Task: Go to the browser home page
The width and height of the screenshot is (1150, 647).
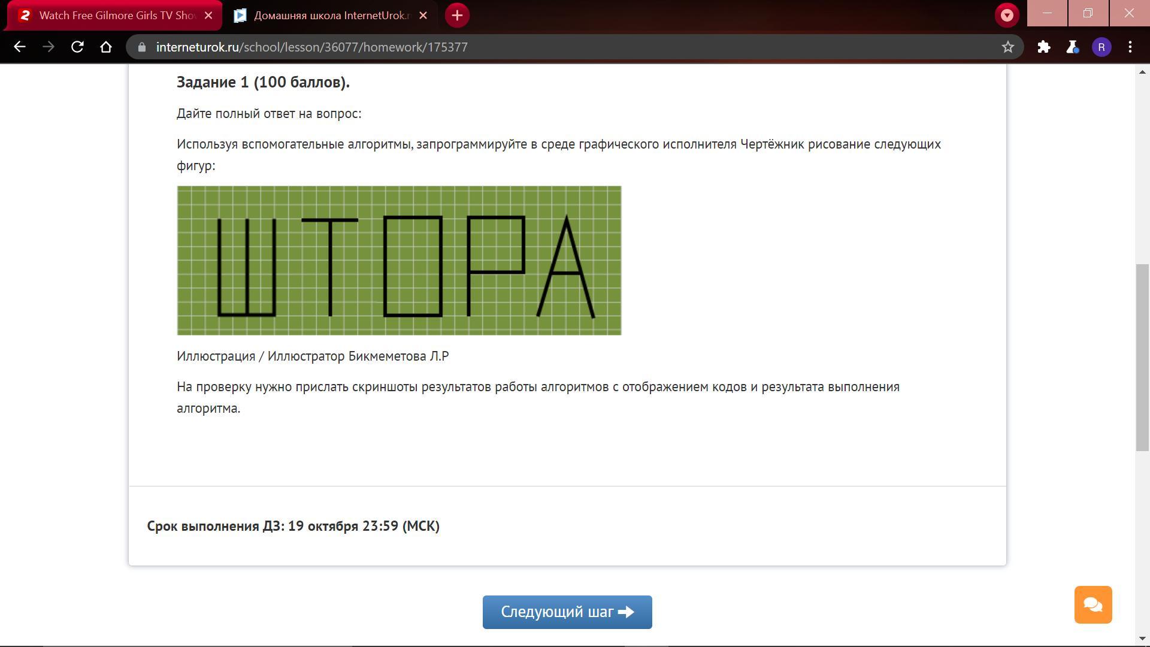Action: click(106, 47)
